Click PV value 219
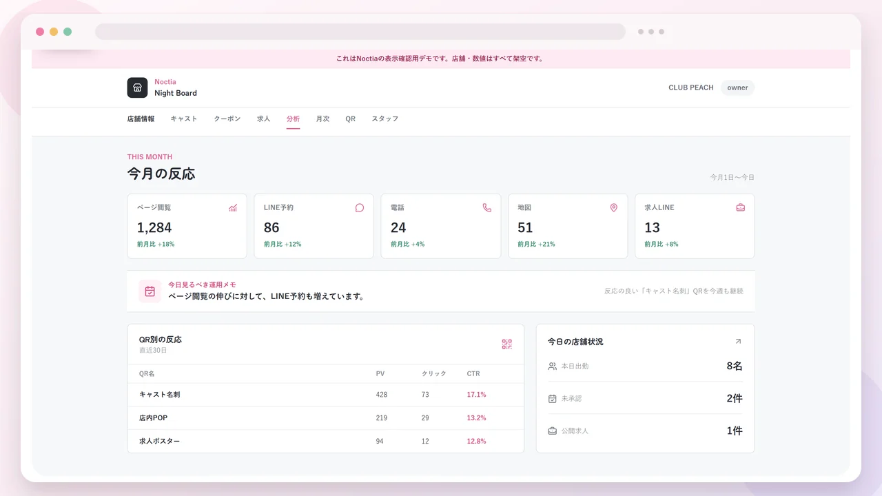The width and height of the screenshot is (882, 496). tap(382, 418)
